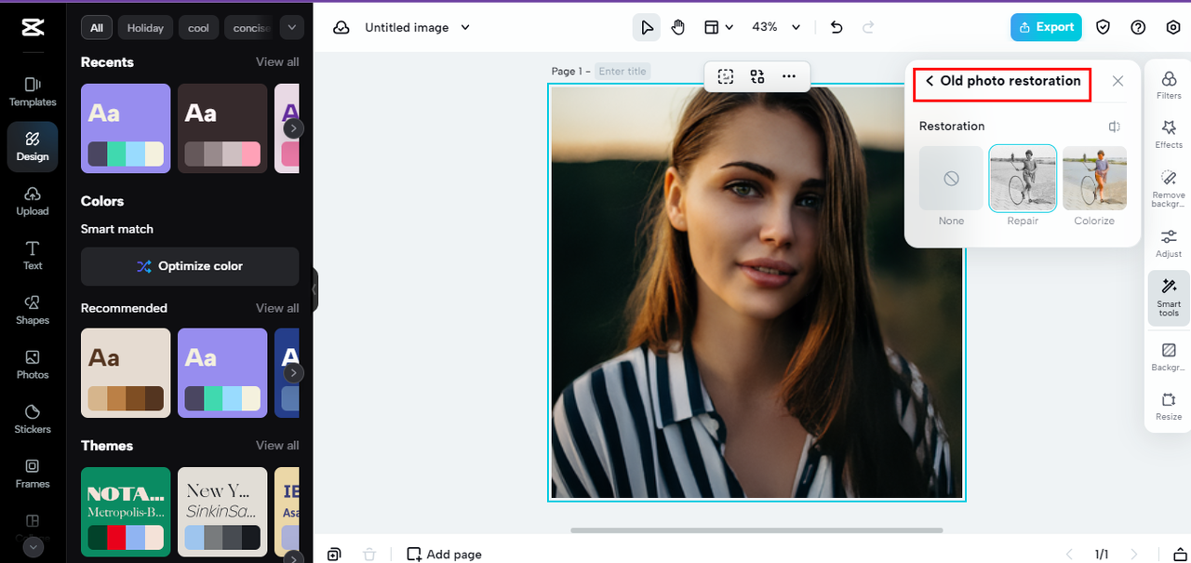
Task: Open the Photos sidebar panel
Action: pyautogui.click(x=33, y=364)
